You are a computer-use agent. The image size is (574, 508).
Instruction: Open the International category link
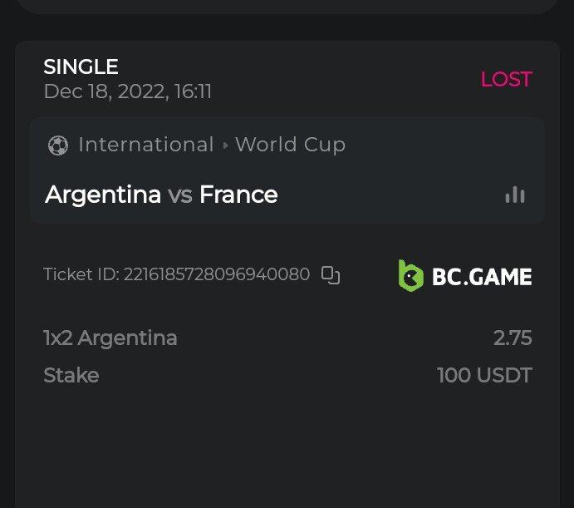[x=145, y=145]
